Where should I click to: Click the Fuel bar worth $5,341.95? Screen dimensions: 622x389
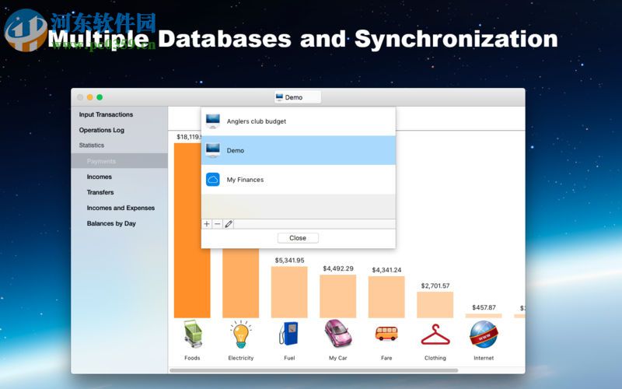289,292
